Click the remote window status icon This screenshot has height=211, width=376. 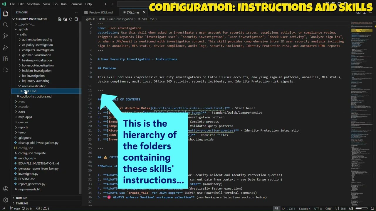coord(4,209)
